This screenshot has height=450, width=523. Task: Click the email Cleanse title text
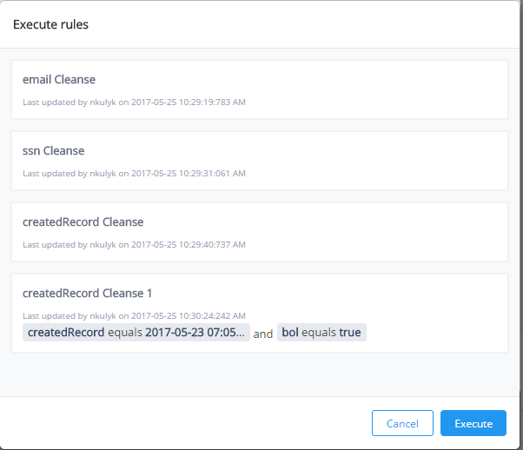(59, 79)
